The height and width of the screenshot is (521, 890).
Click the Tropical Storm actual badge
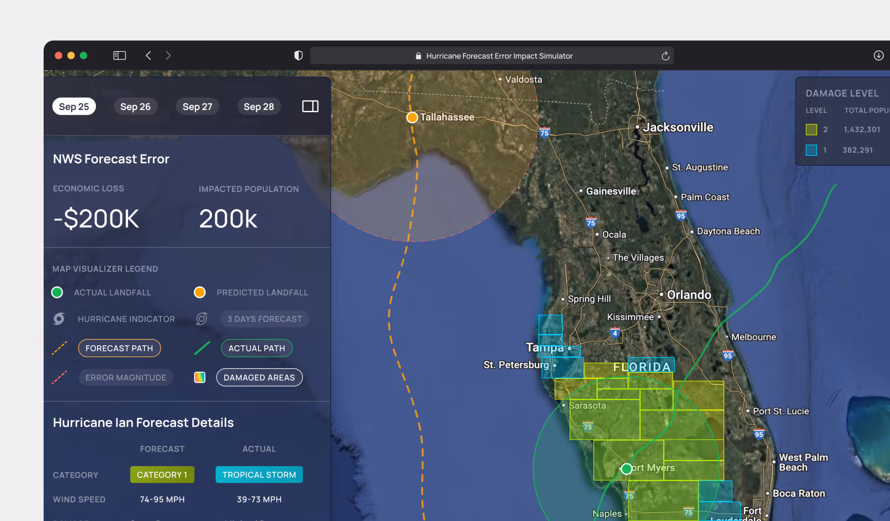259,474
